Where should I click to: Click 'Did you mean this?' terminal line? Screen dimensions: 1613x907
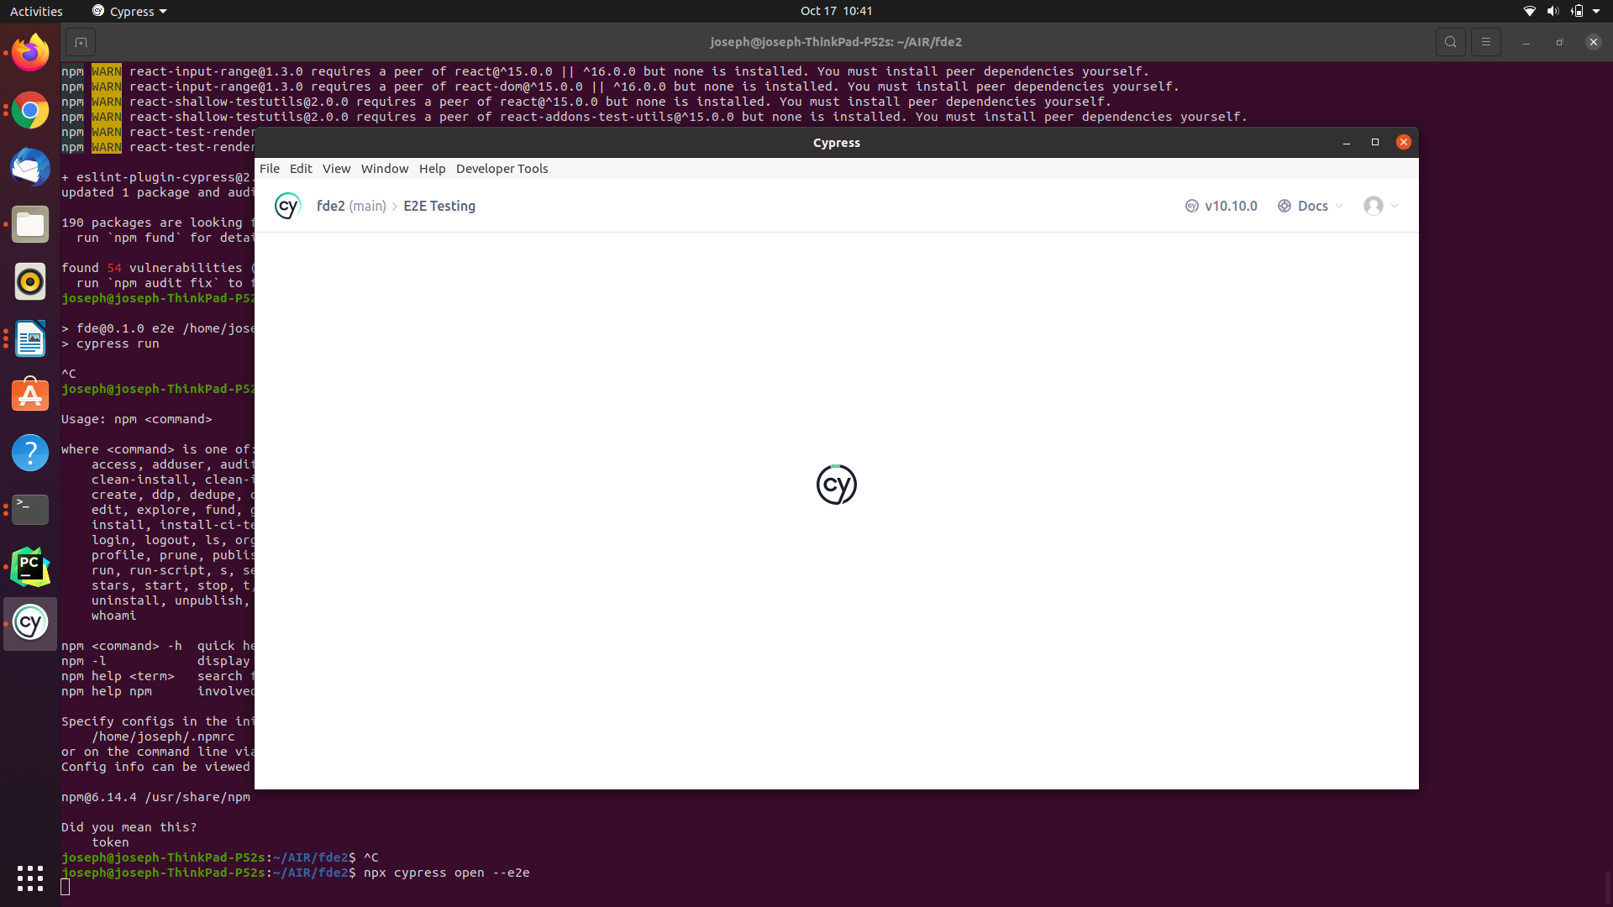click(x=129, y=827)
